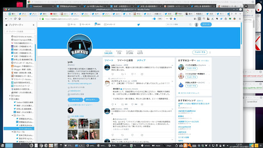Switch to the メディア tab
This screenshot has width=263, height=148.
click(x=141, y=60)
